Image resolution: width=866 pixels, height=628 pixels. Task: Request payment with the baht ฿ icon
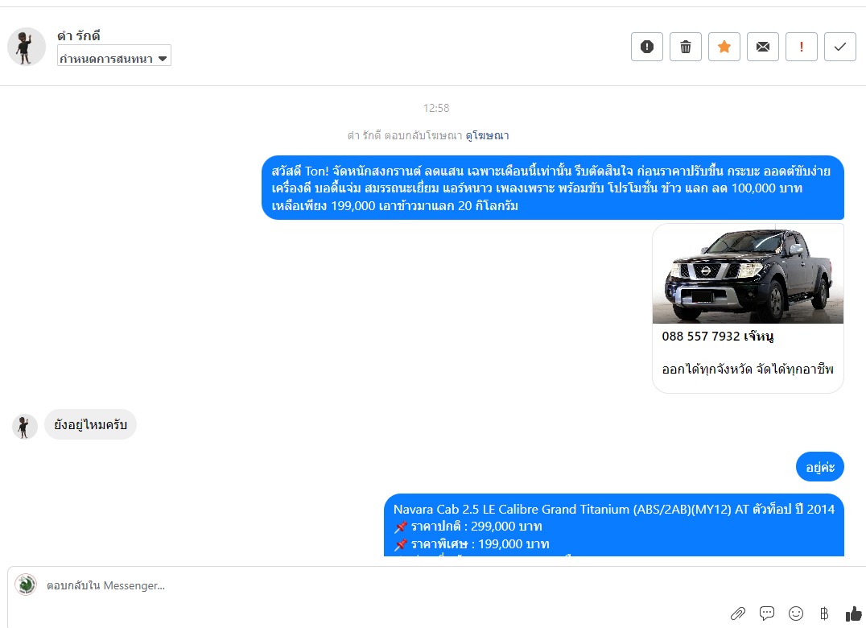824,613
